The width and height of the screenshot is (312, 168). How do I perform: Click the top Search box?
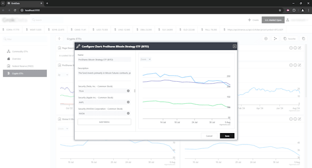click(47, 20)
